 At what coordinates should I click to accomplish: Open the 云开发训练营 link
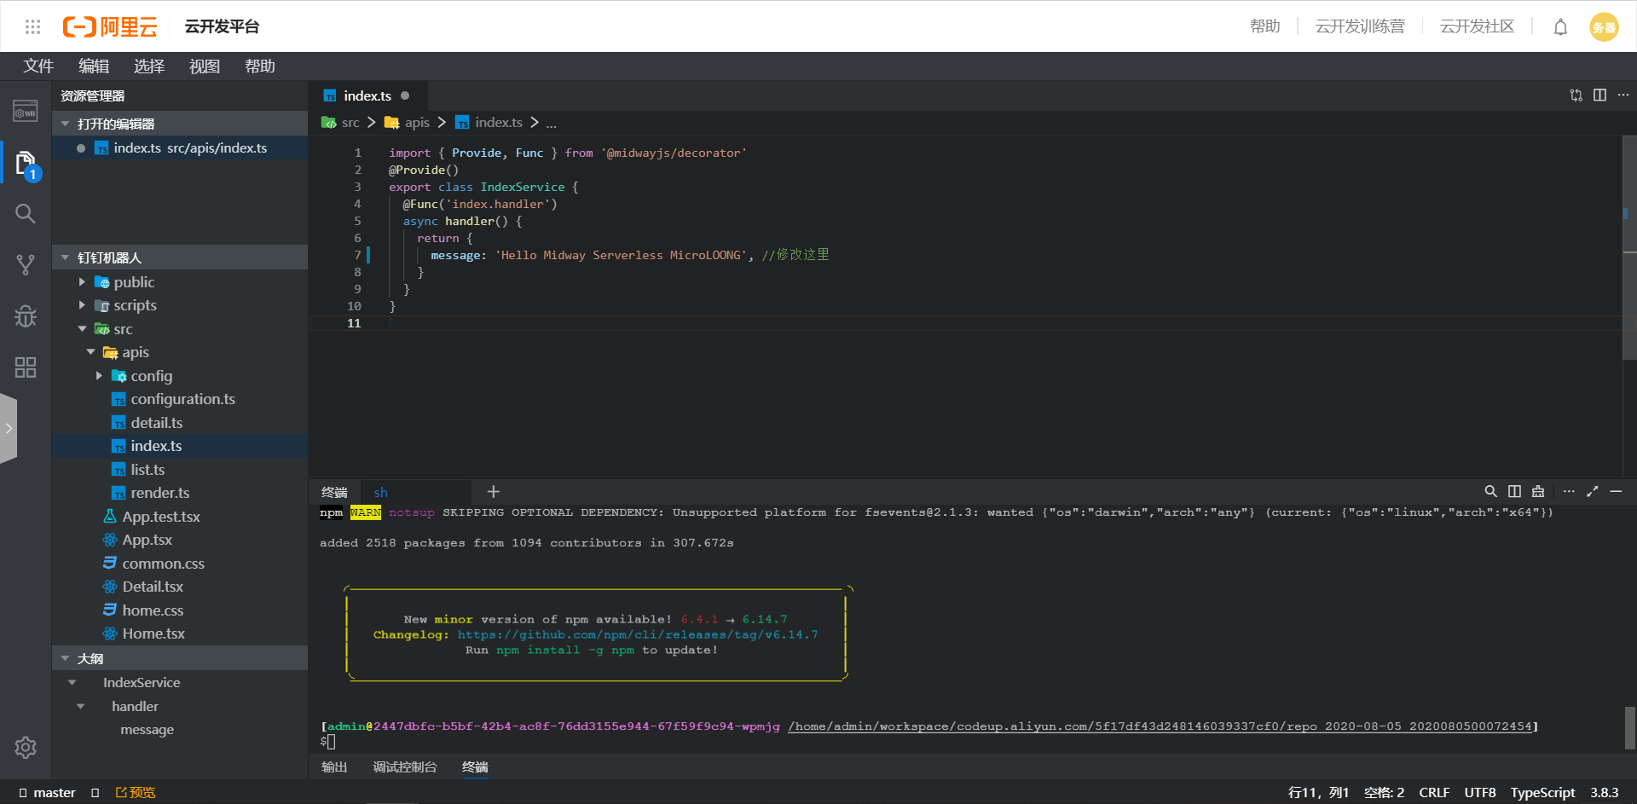1359,27
